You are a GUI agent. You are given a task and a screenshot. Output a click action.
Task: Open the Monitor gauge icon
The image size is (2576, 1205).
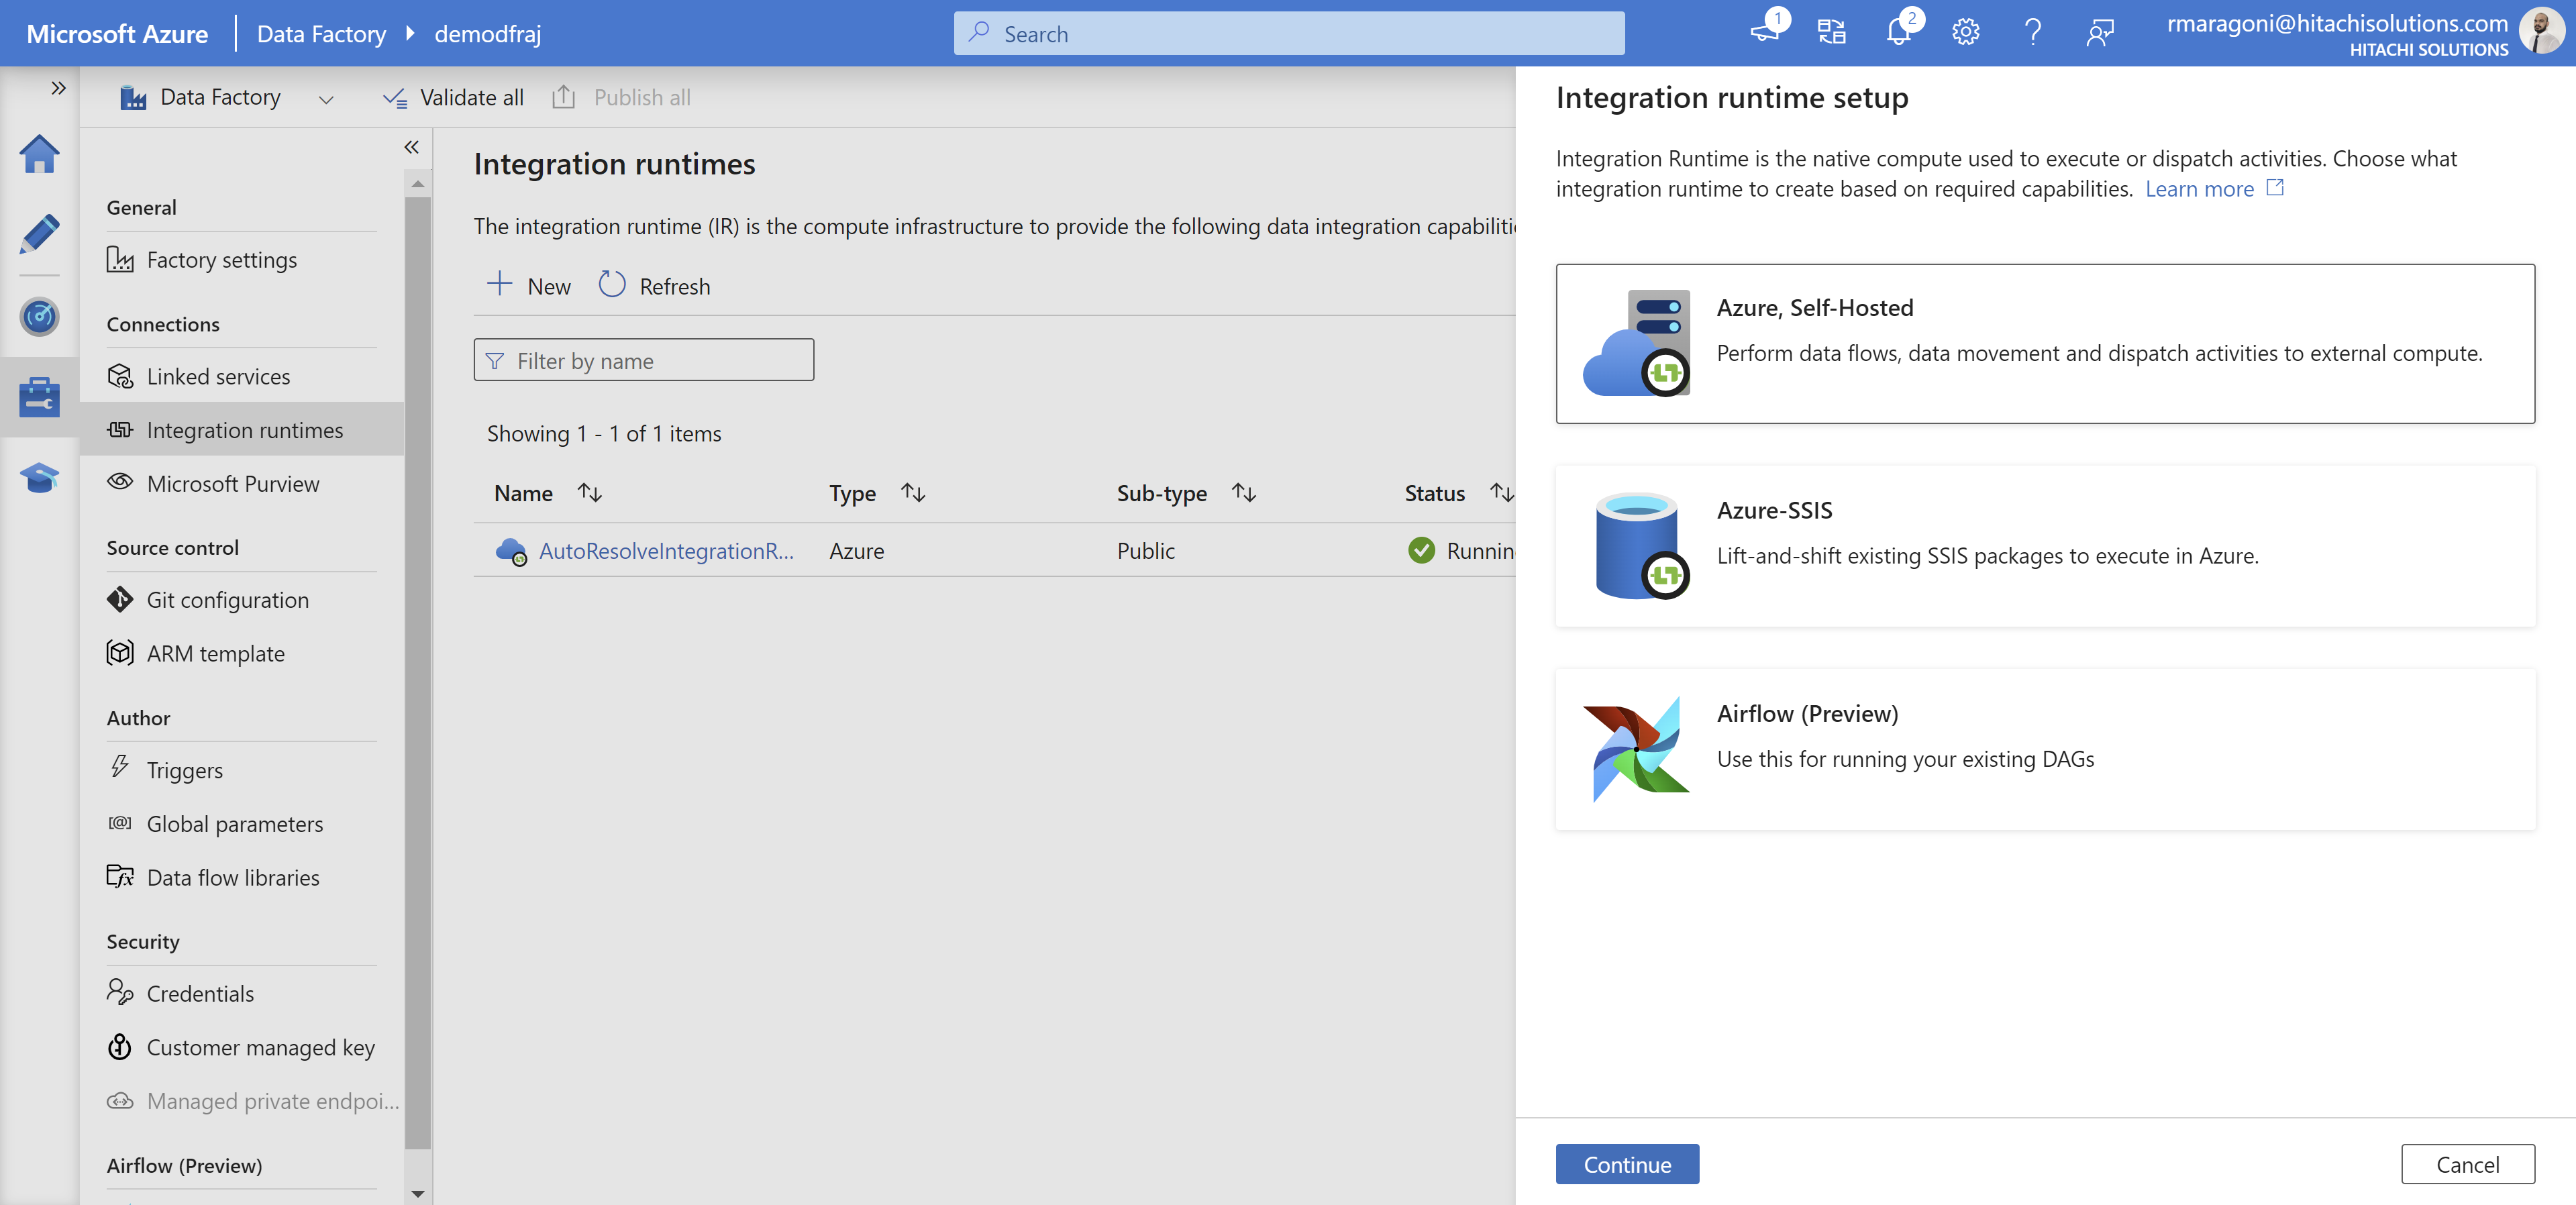39,316
